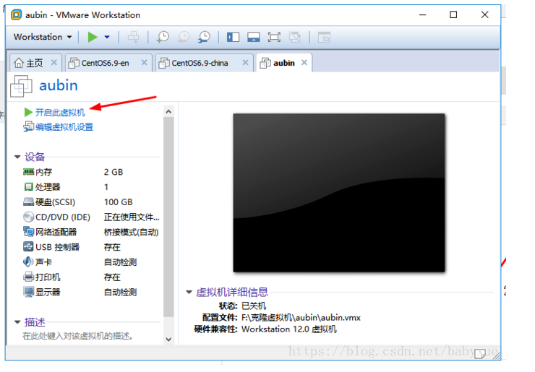
Task: Open the snapshot manager icon
Action: click(204, 37)
